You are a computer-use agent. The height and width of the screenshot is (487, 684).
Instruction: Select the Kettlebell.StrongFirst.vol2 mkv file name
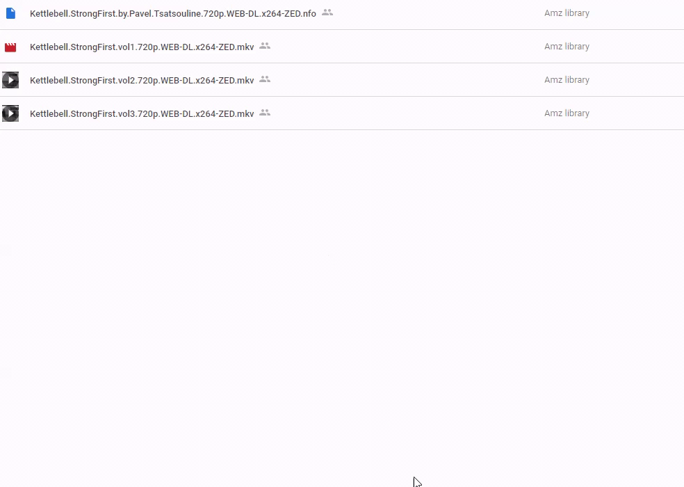142,81
